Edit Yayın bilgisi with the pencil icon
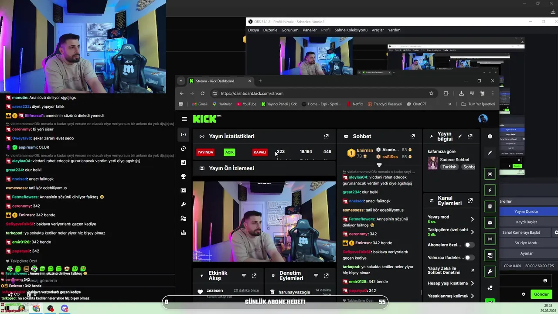This screenshot has width=558, height=314. coord(459,137)
